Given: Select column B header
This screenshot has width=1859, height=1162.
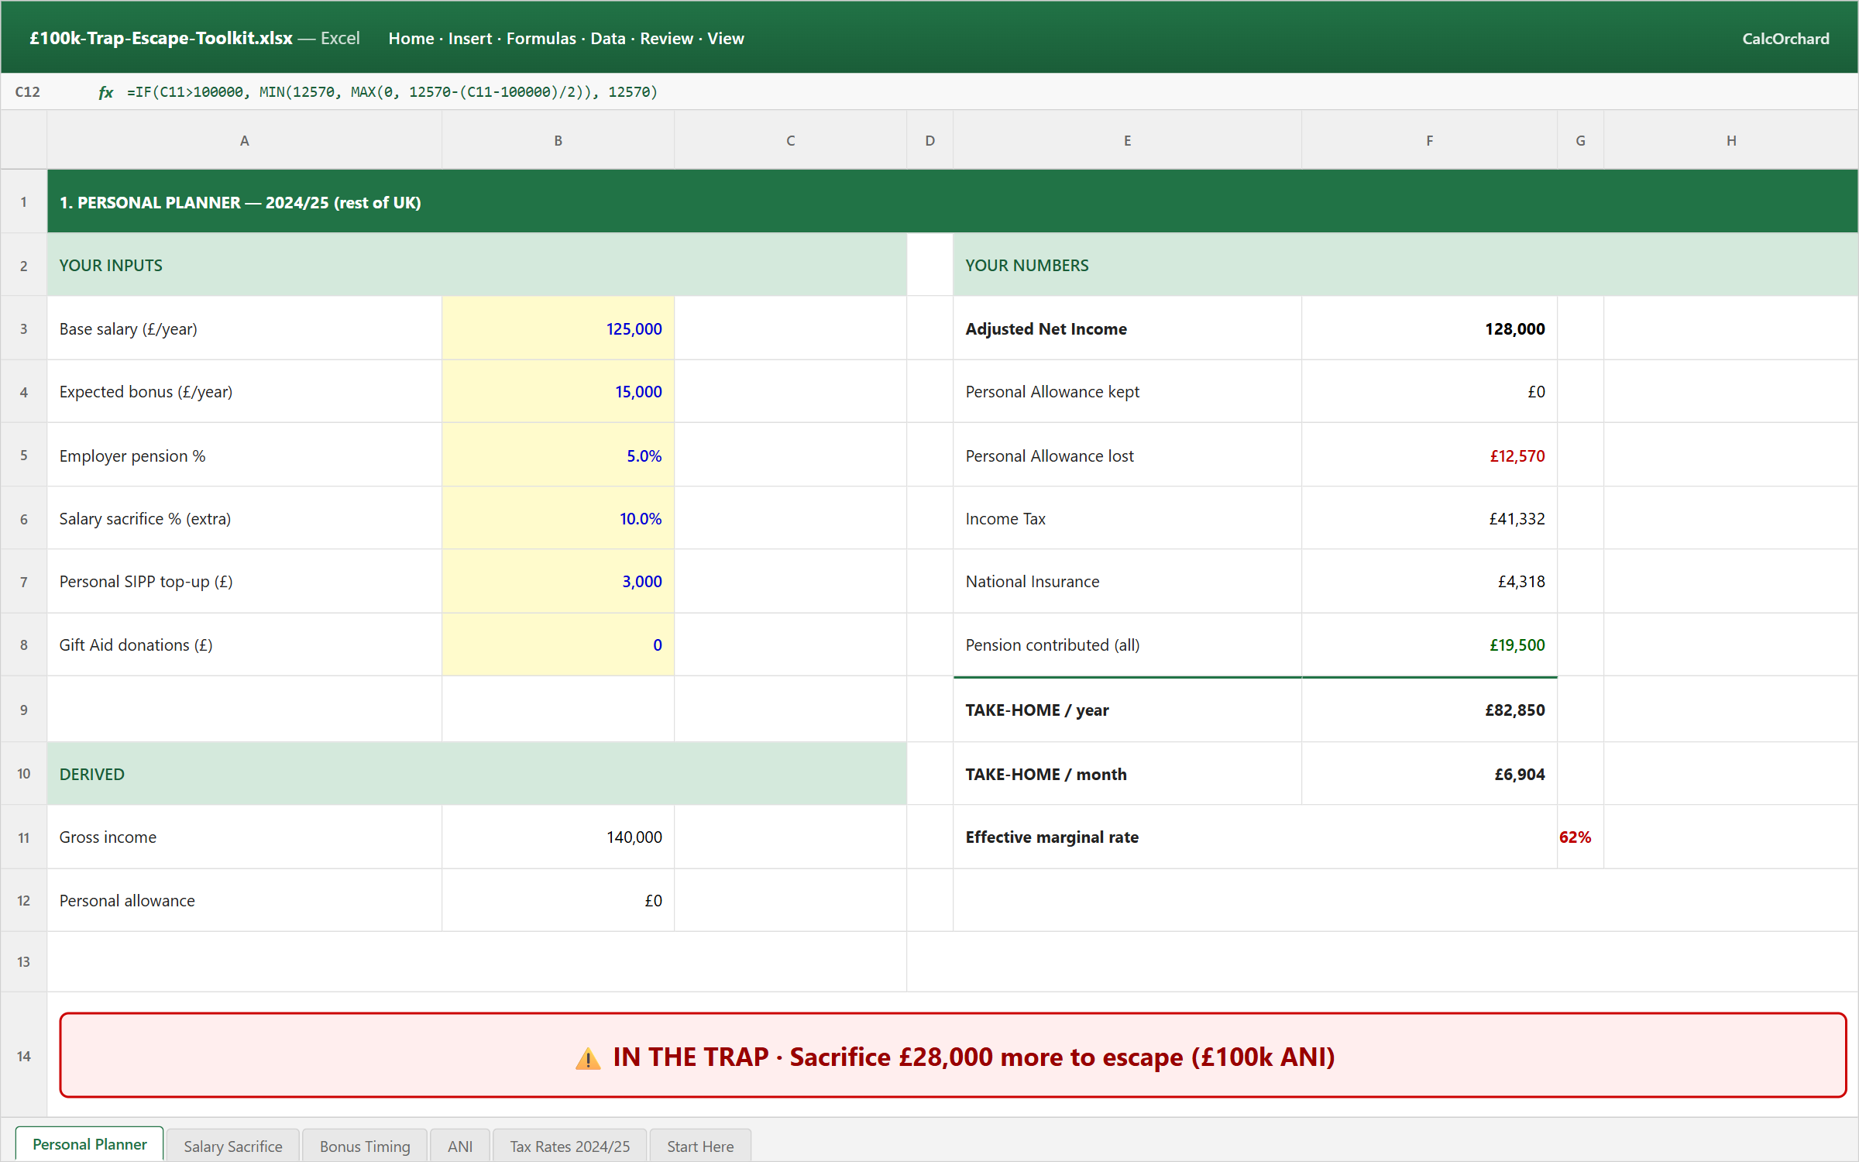Looking at the screenshot, I should pos(558,140).
